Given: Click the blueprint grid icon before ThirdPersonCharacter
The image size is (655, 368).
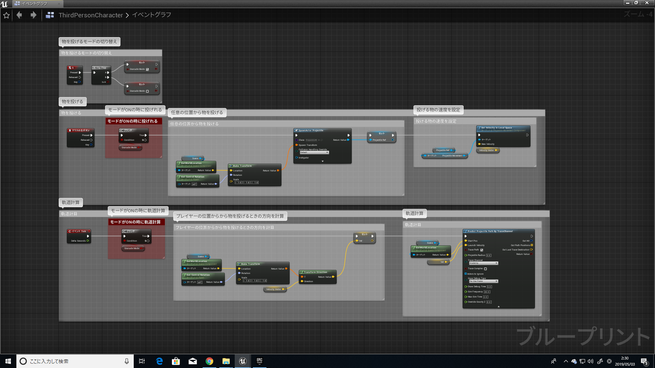Looking at the screenshot, I should tap(50, 15).
